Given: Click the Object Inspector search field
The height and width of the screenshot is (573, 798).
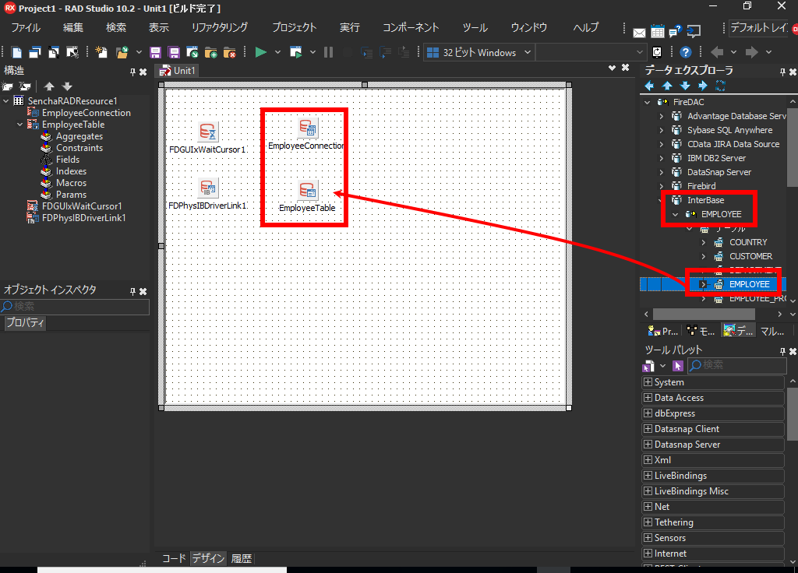Looking at the screenshot, I should (75, 306).
